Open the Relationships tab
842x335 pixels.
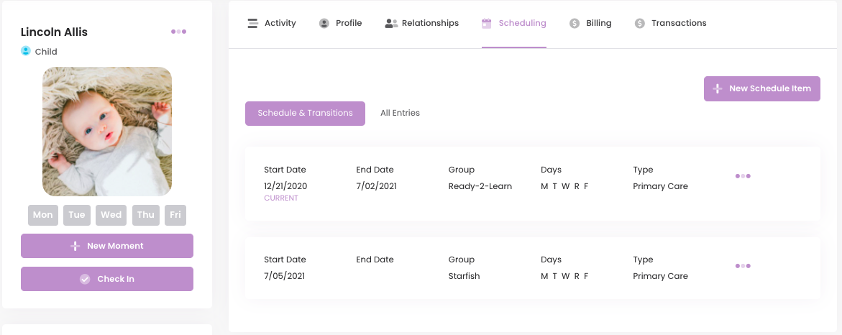[422, 23]
